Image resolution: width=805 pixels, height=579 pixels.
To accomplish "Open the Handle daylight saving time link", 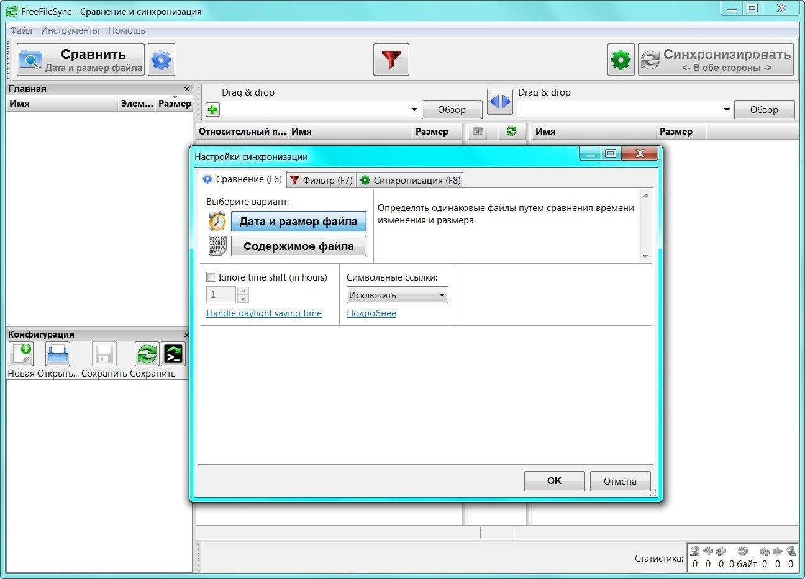I will click(264, 313).
